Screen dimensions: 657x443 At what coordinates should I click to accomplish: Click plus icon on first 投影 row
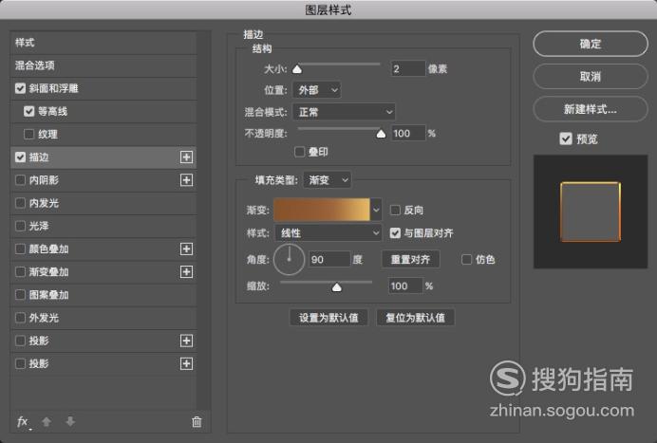(186, 341)
